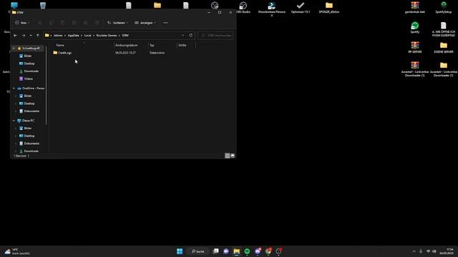Click the folder search input field

(x=216, y=36)
